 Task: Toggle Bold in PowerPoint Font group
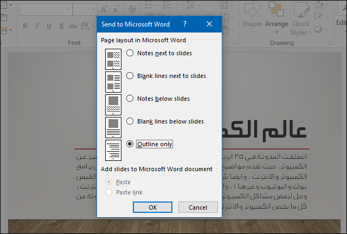tap(25, 26)
